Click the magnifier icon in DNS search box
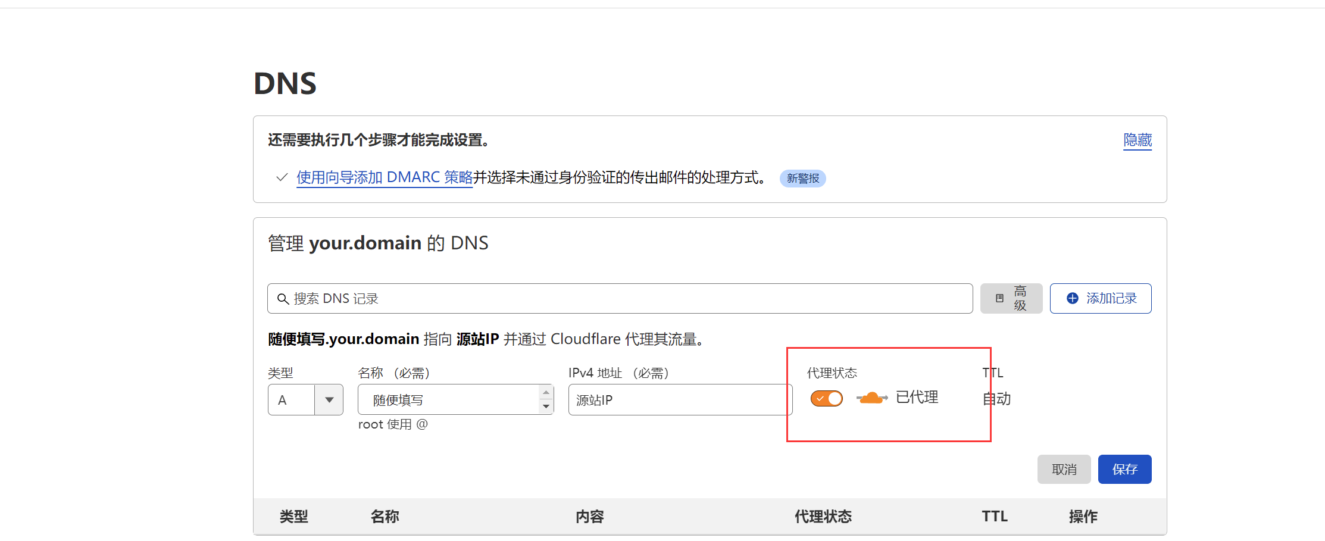Screen dimensions: 1325x541 [283, 298]
